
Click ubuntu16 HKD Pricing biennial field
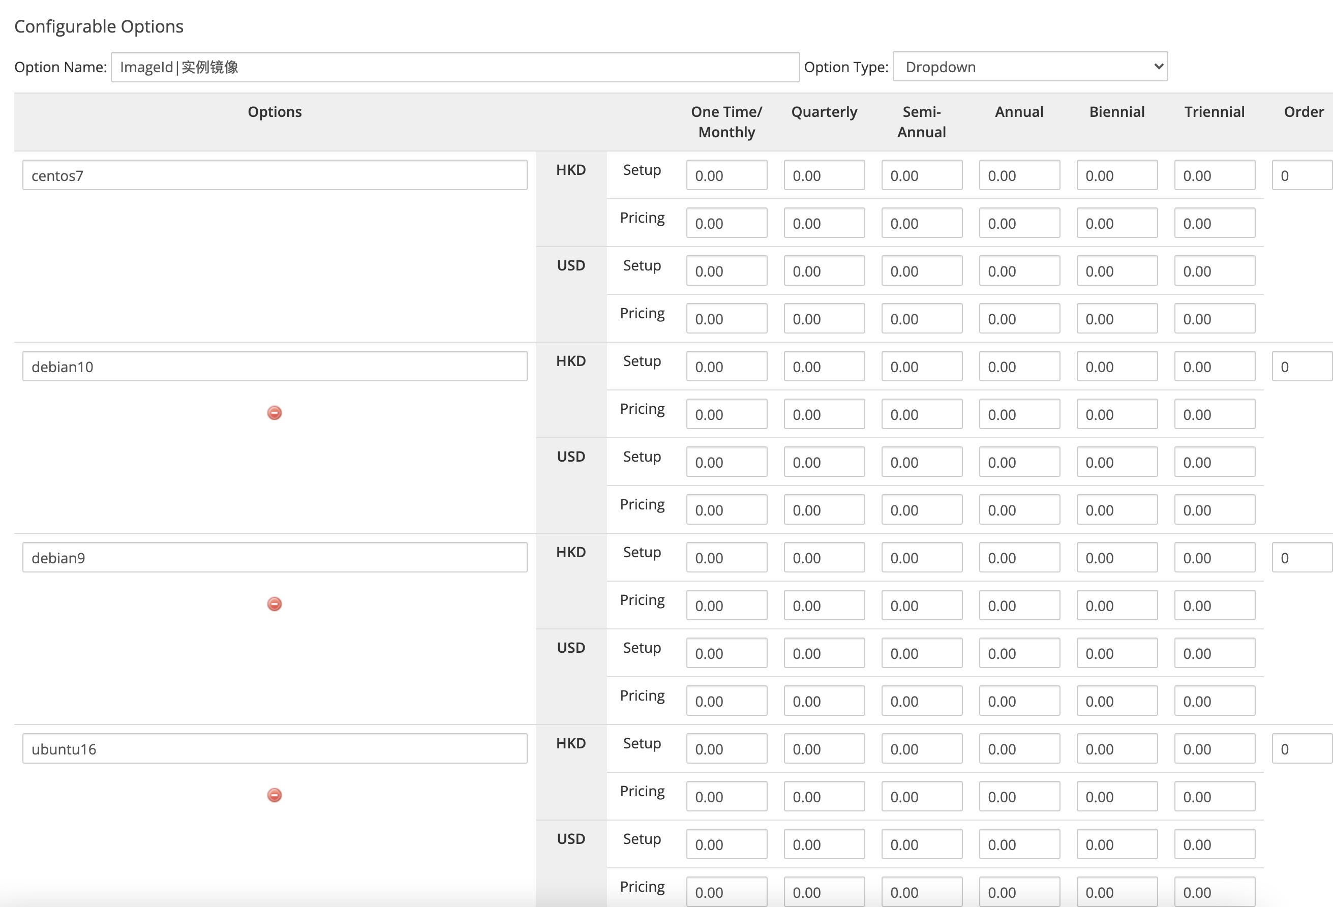pyautogui.click(x=1117, y=796)
